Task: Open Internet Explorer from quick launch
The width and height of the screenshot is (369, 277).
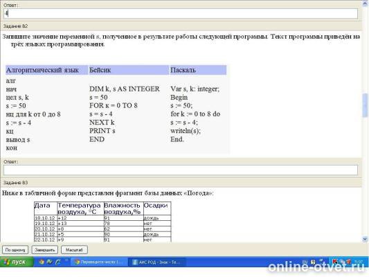Action: pyautogui.click(x=57, y=262)
